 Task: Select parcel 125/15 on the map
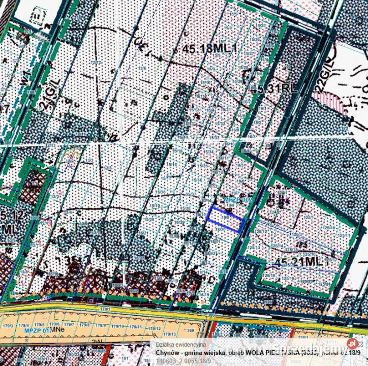pyautogui.click(x=292, y=249)
